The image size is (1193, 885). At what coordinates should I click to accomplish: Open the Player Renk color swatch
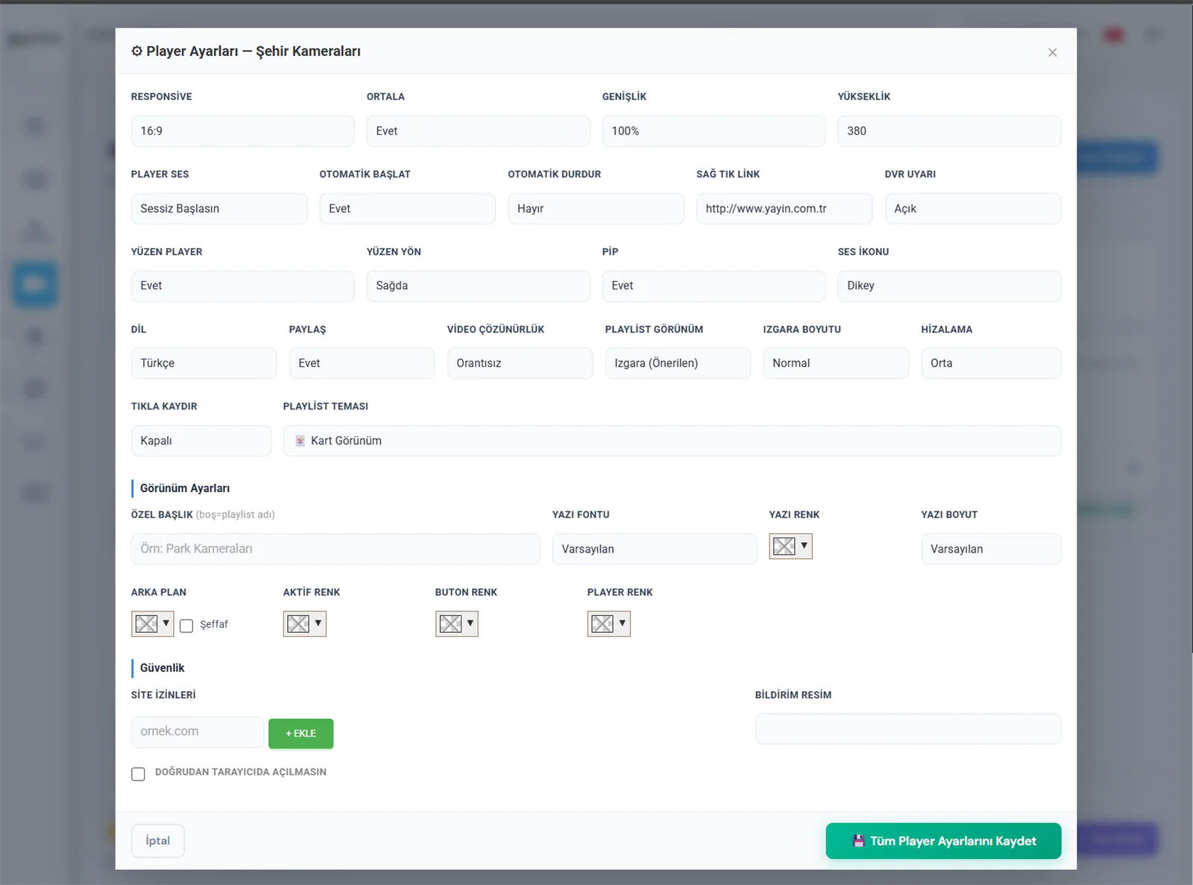608,624
